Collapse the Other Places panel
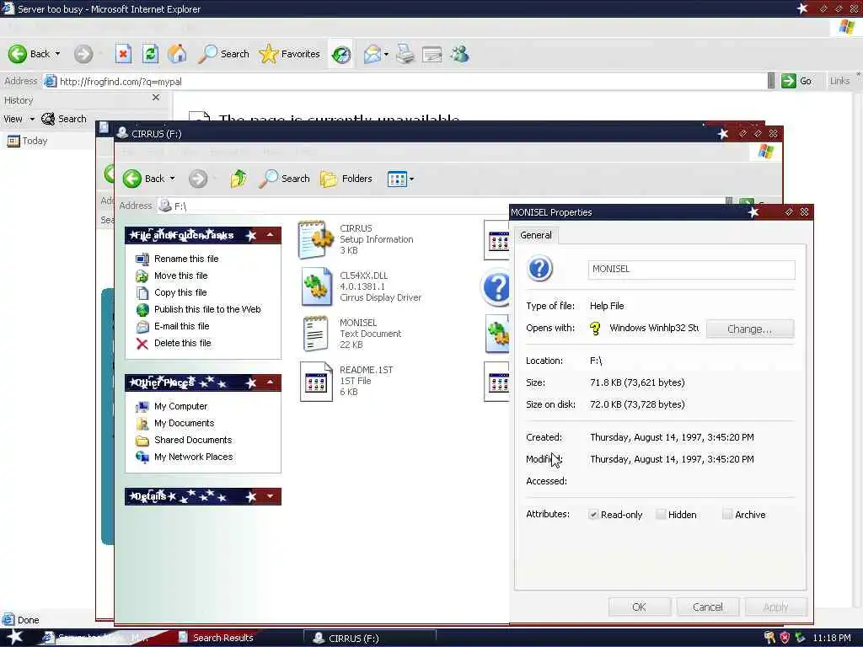Image resolution: width=863 pixels, height=647 pixels. [x=271, y=382]
